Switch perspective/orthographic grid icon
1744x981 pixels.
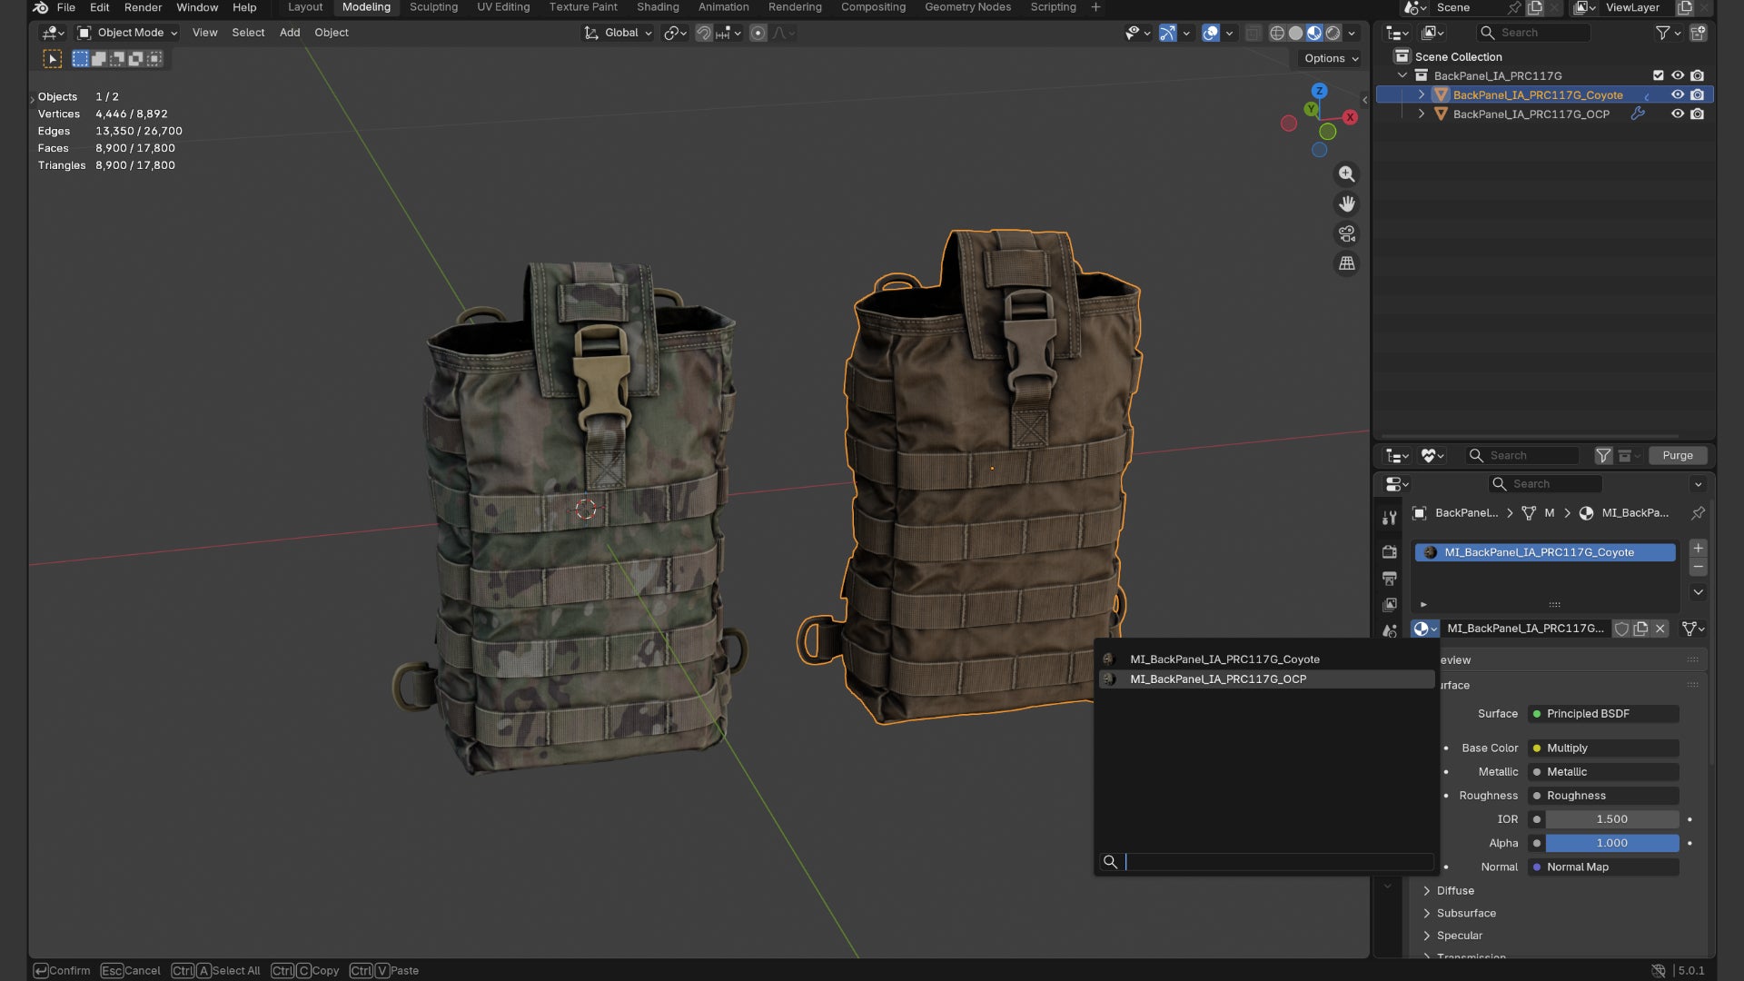pos(1346,263)
